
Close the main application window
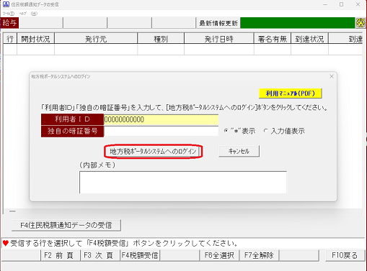click(x=358, y=4)
